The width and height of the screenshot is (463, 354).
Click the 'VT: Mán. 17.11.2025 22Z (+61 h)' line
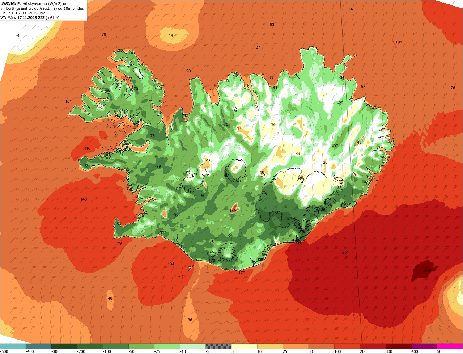(x=30, y=17)
